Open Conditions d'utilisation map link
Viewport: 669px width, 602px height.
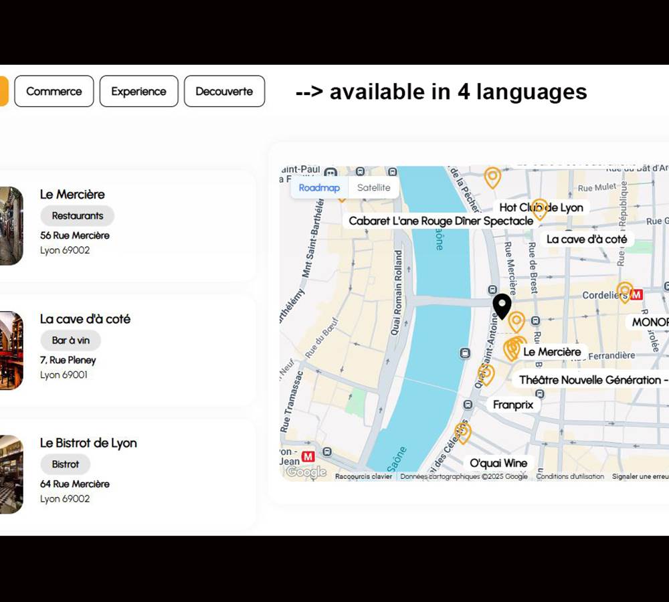click(x=569, y=477)
